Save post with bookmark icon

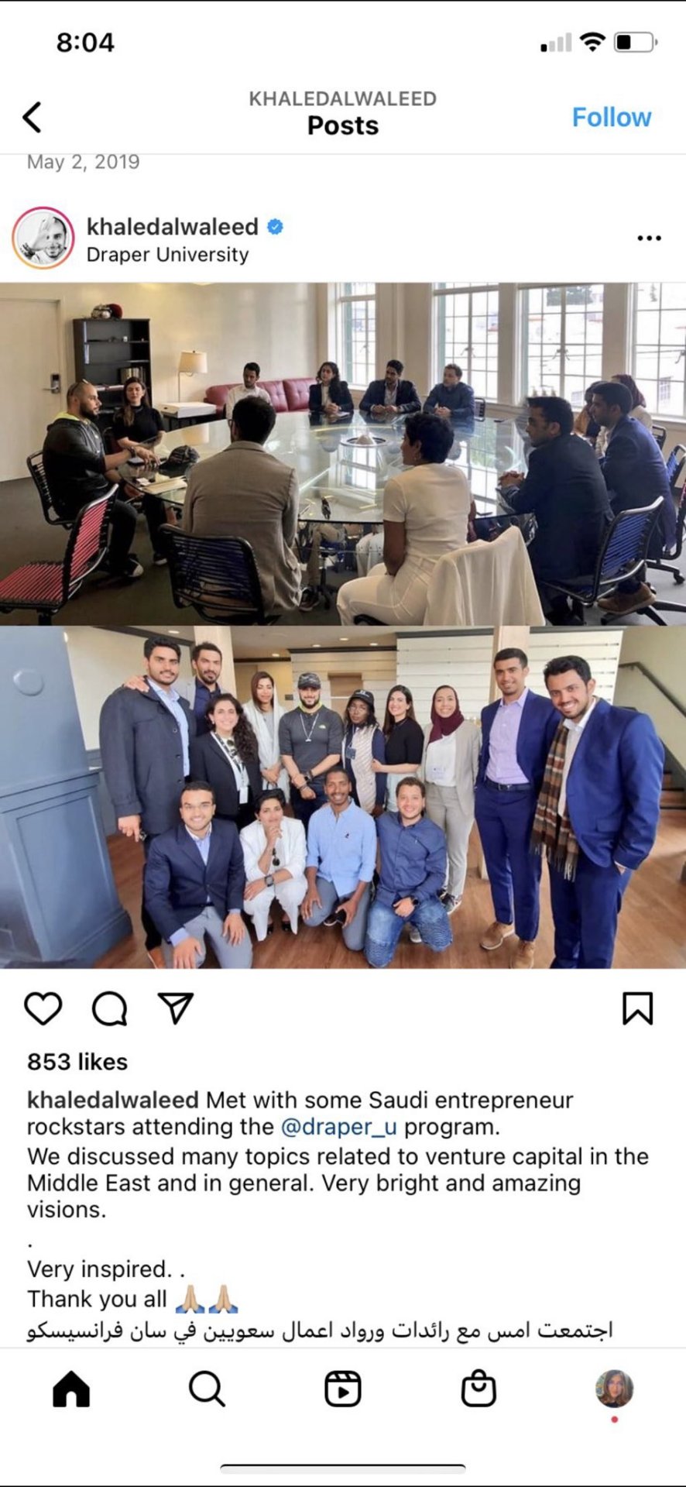click(x=638, y=1008)
